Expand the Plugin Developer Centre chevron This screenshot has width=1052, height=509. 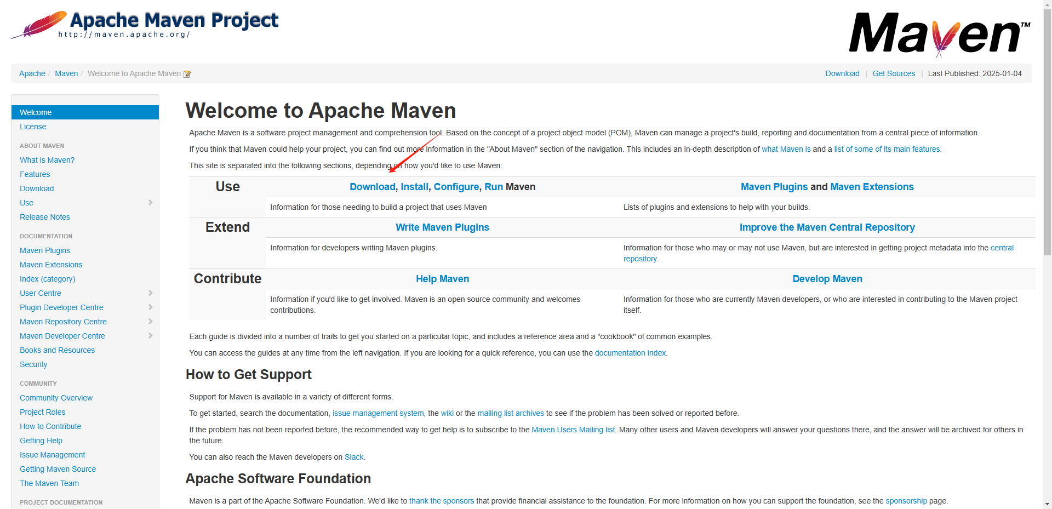[x=150, y=307]
